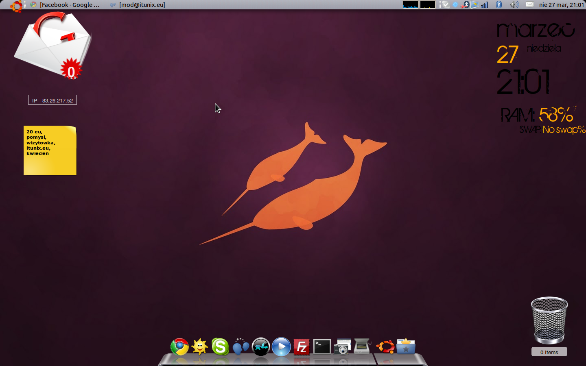
Task: Open the network signal strength indicator
Action: tap(484, 5)
